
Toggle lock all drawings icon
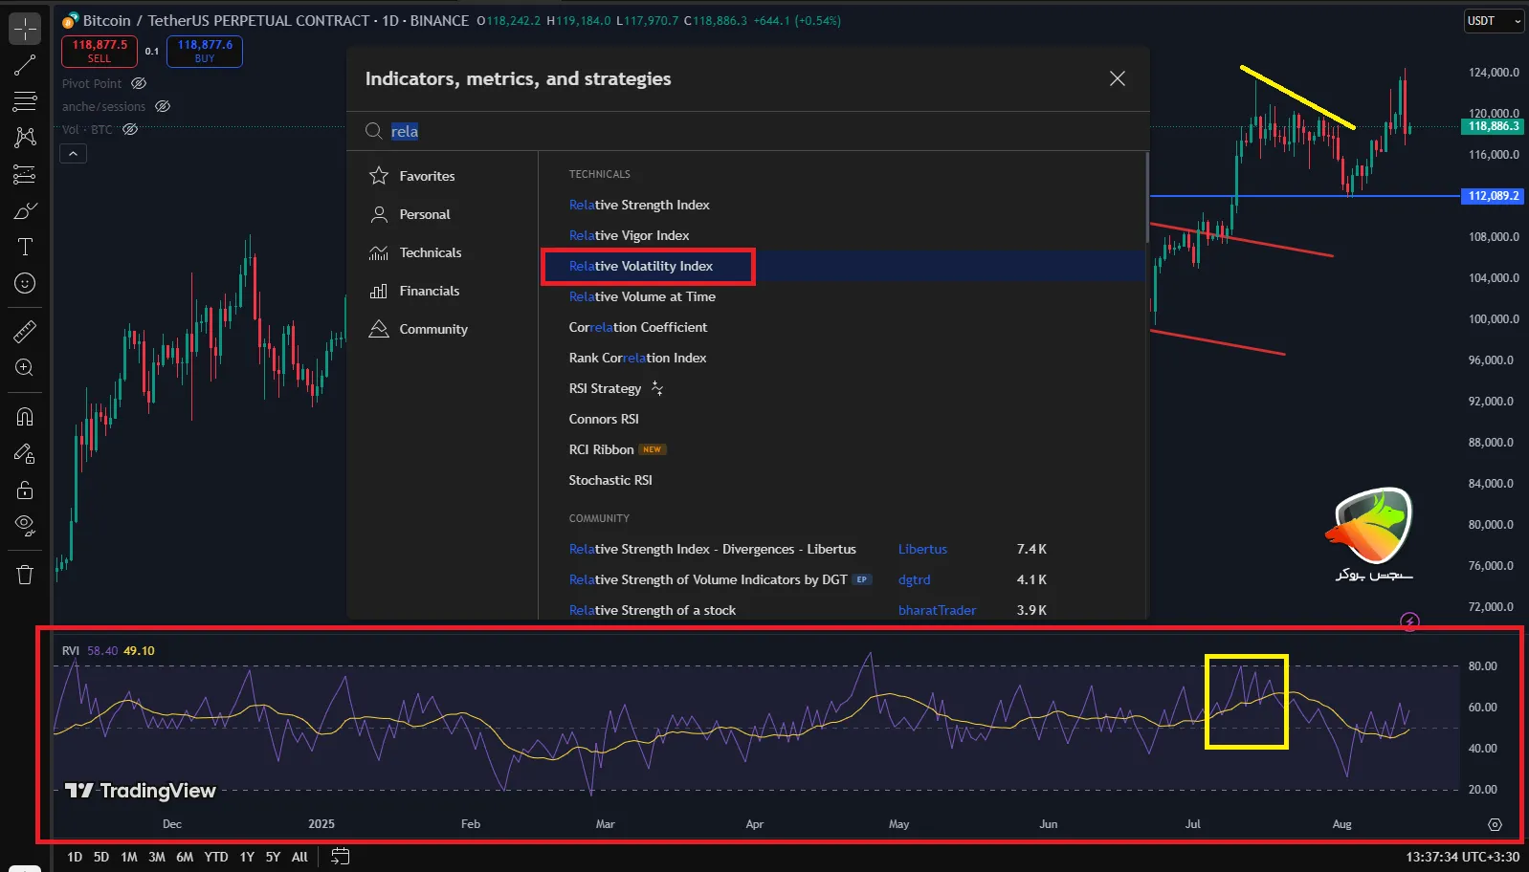pyautogui.click(x=25, y=490)
